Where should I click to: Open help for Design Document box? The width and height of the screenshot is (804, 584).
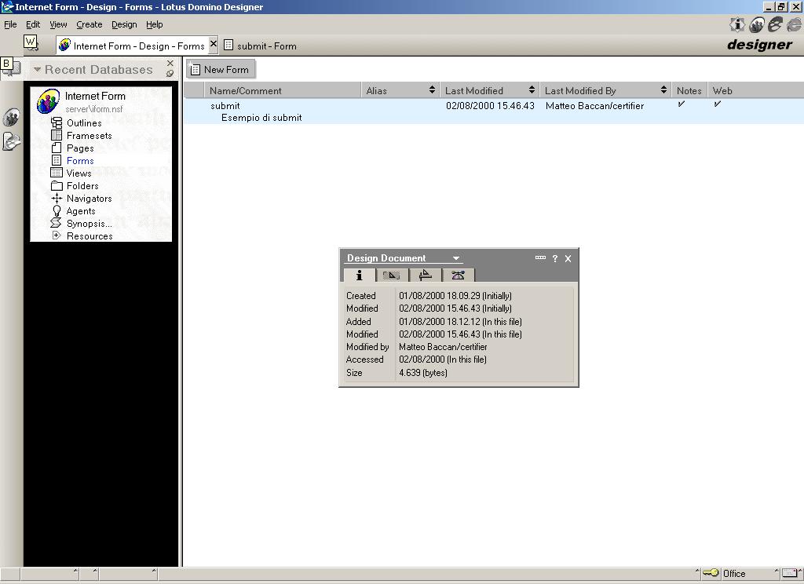tap(555, 258)
